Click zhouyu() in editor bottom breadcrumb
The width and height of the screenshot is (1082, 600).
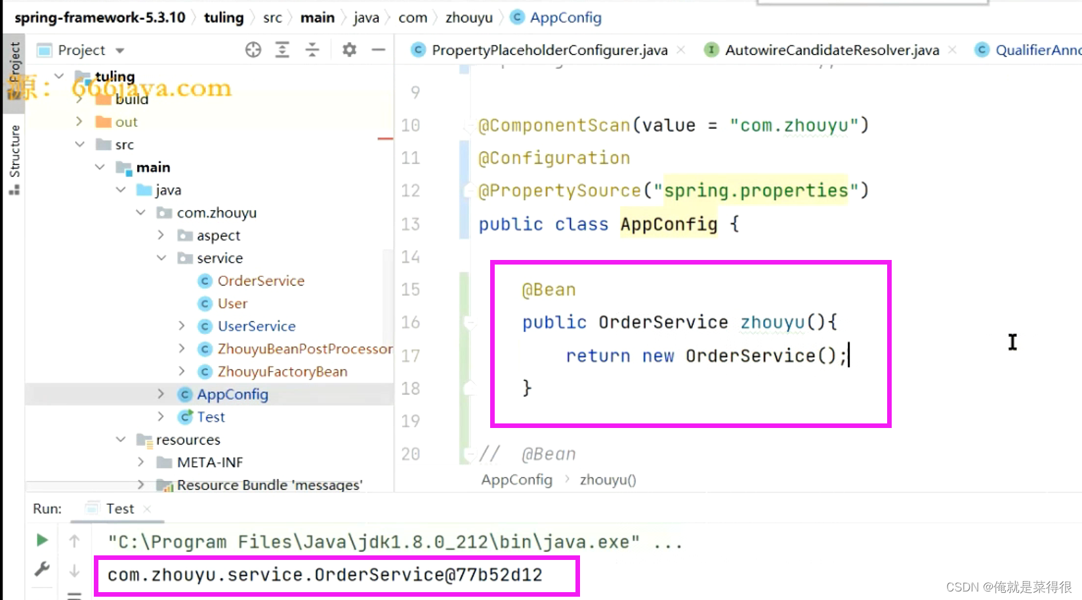coord(608,480)
